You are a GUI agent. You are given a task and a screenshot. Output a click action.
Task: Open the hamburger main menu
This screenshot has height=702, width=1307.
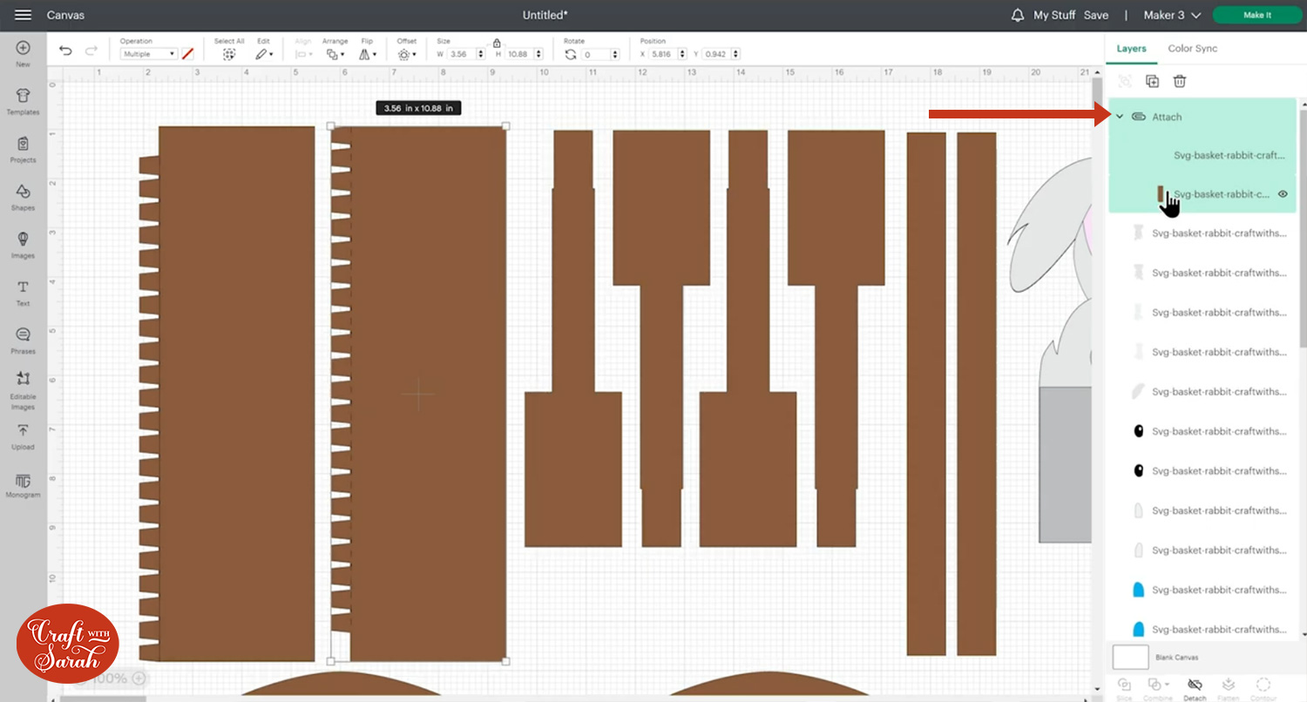(24, 15)
